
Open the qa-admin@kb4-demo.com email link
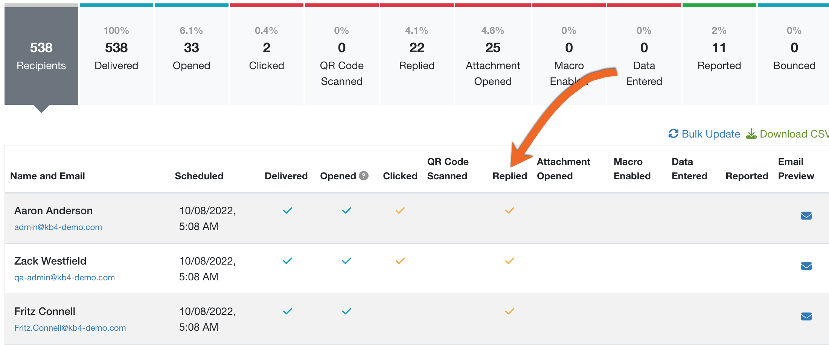64,277
